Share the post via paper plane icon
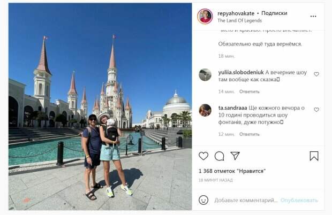 point(235,156)
